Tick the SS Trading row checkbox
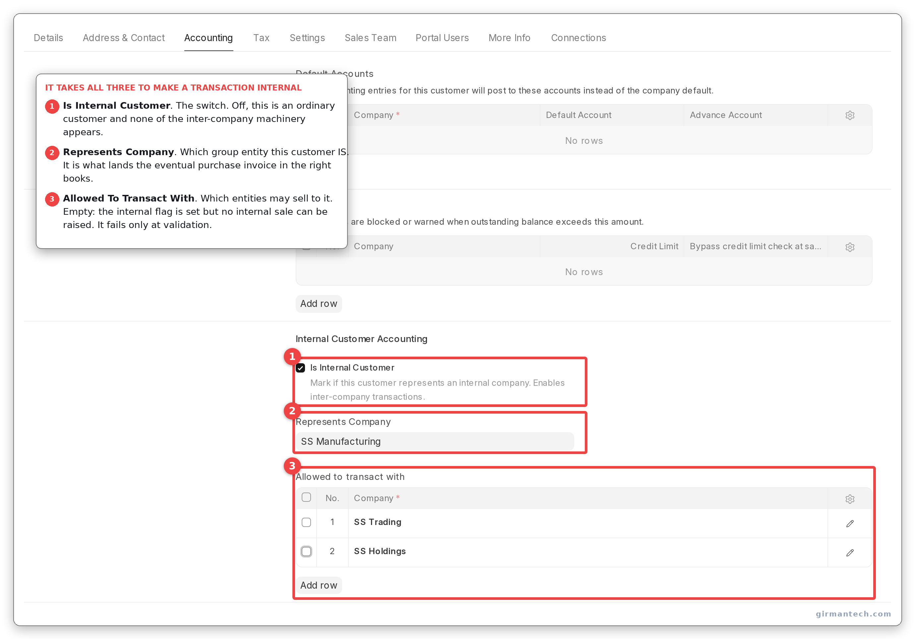This screenshot has height=639, width=915. pos(306,522)
